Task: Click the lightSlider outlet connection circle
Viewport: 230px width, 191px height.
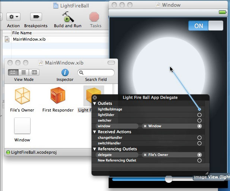Action: (199, 115)
